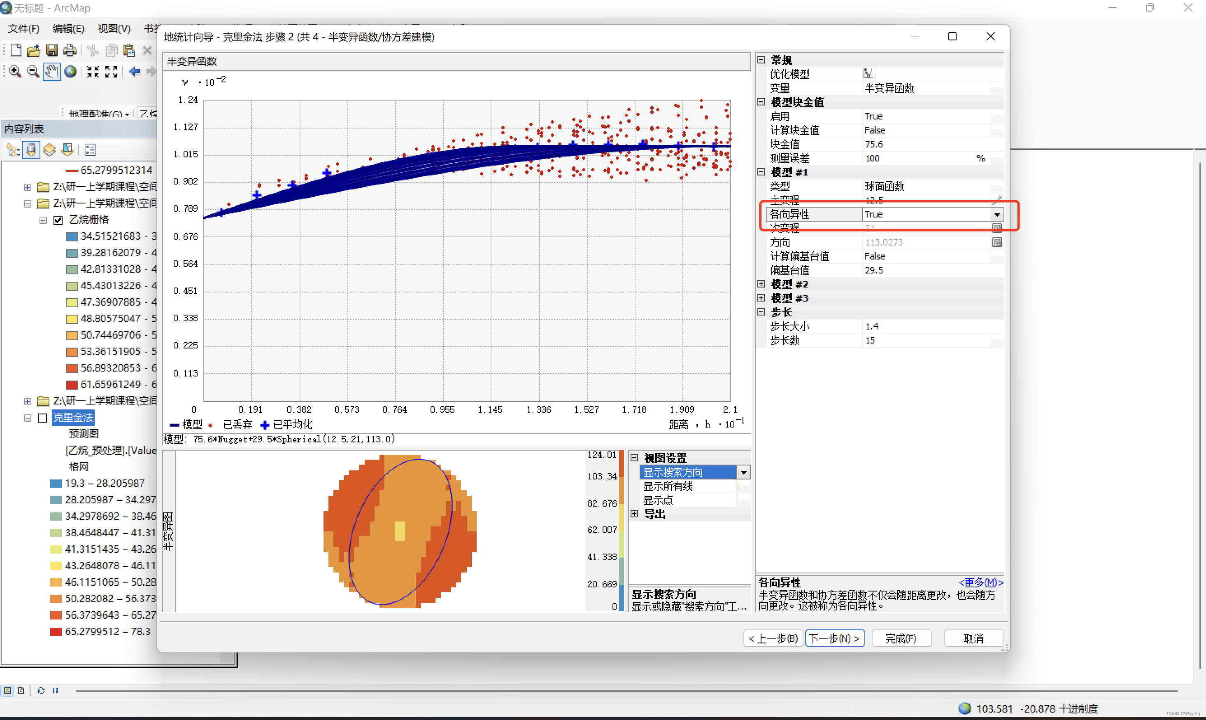The height and width of the screenshot is (720, 1206).
Task: Collapse the 克里金法 layer tree node
Action: pyautogui.click(x=28, y=418)
